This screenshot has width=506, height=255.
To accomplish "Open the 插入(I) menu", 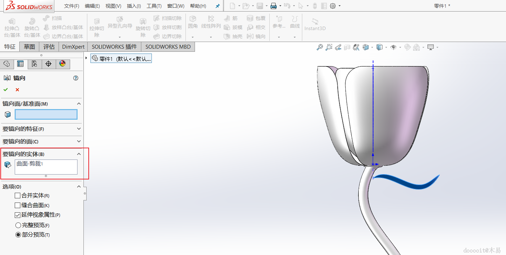I will [134, 6].
